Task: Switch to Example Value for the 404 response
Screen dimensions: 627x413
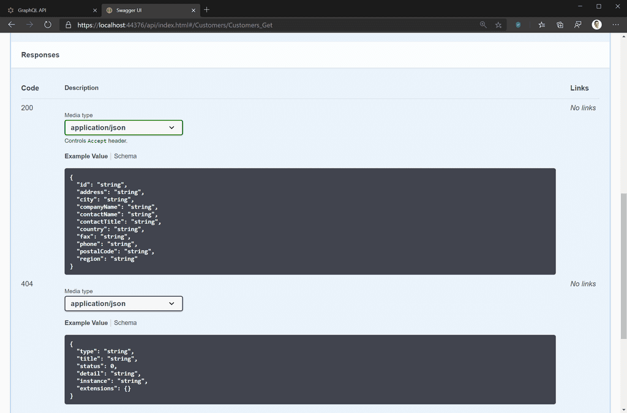Action: click(x=86, y=322)
